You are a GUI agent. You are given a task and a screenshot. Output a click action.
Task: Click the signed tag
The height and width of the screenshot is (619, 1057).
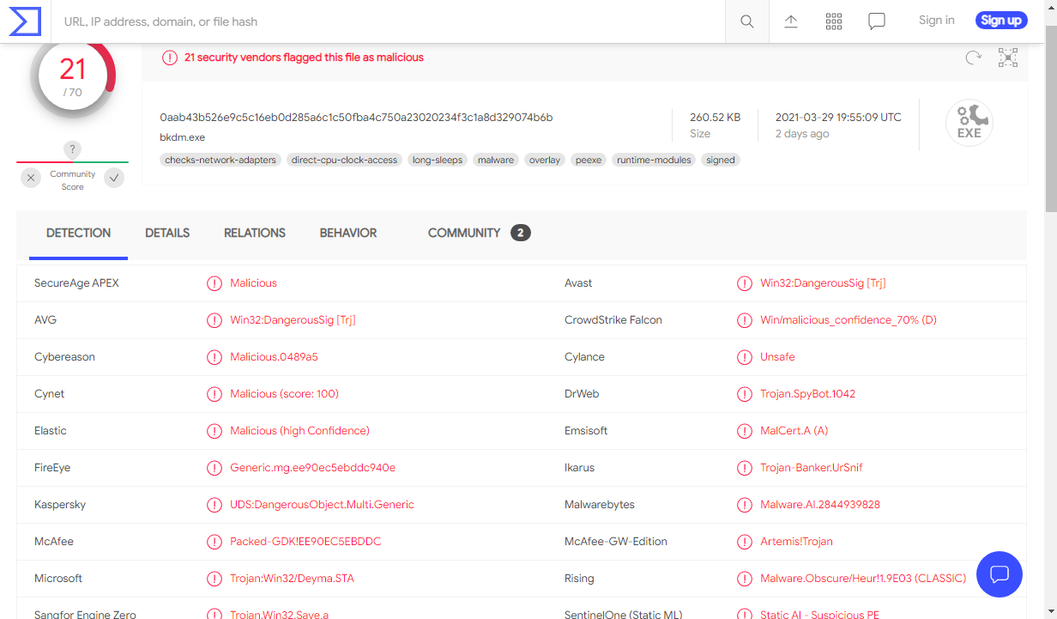[x=721, y=160]
